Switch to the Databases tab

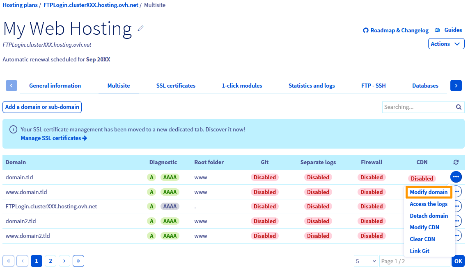(x=425, y=86)
